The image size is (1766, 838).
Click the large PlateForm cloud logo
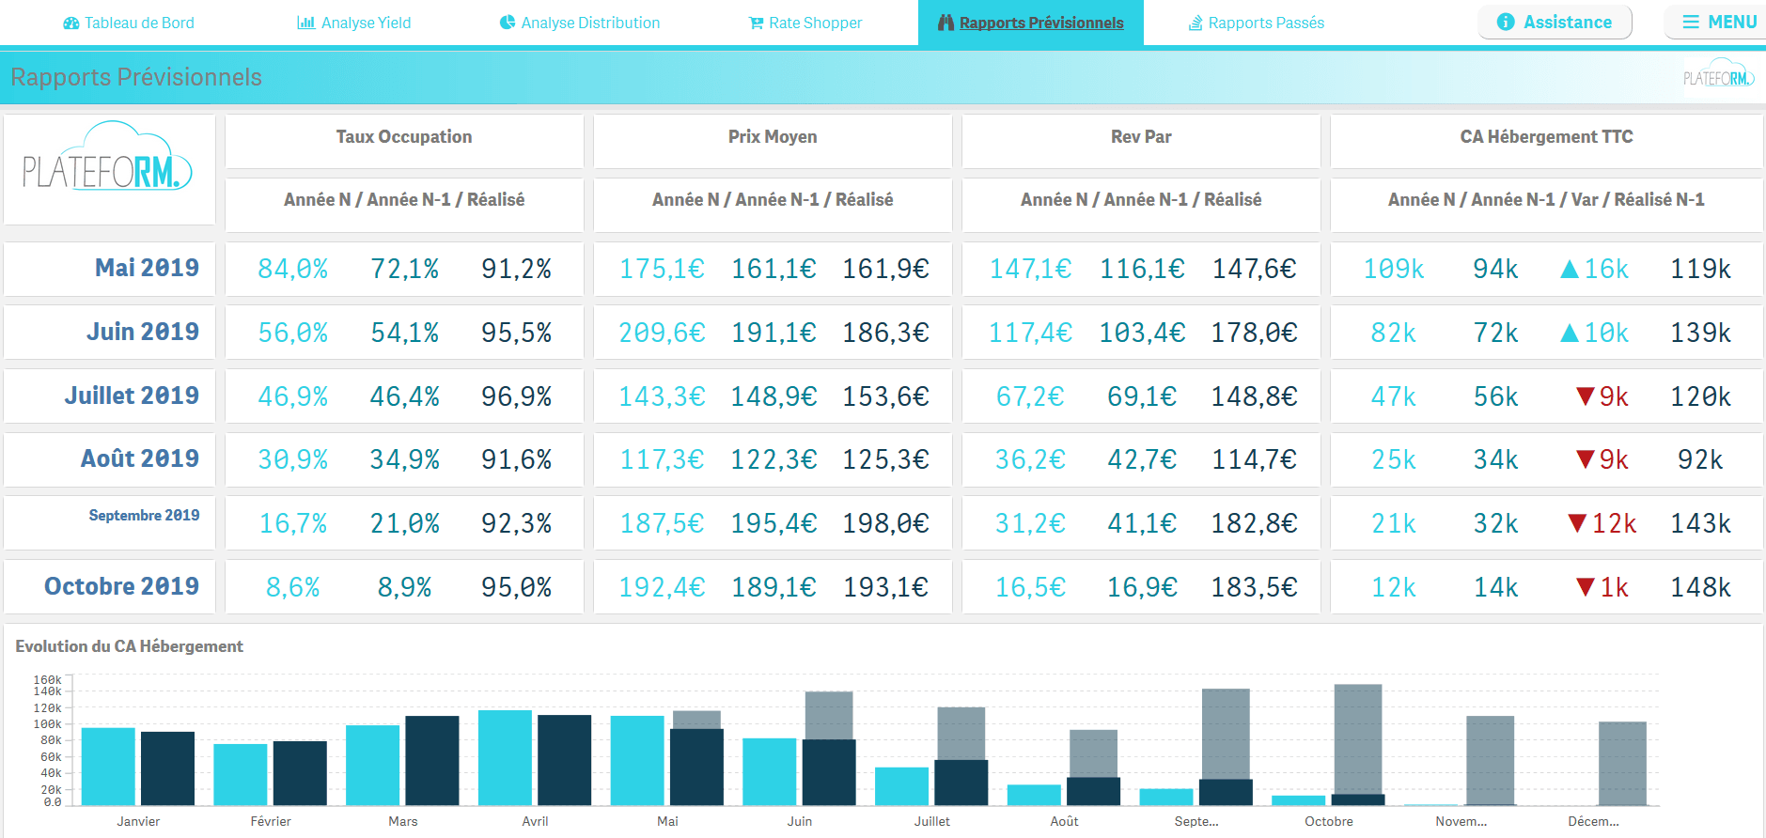pos(109,160)
